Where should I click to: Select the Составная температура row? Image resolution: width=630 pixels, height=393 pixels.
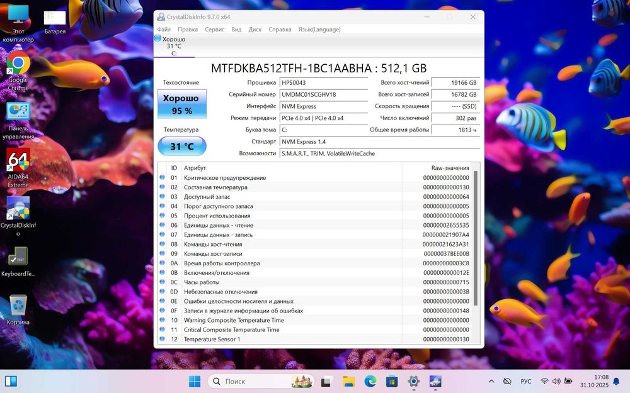point(316,187)
